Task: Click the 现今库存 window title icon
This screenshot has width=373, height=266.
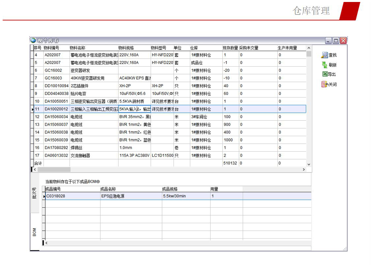Action: click(x=33, y=41)
